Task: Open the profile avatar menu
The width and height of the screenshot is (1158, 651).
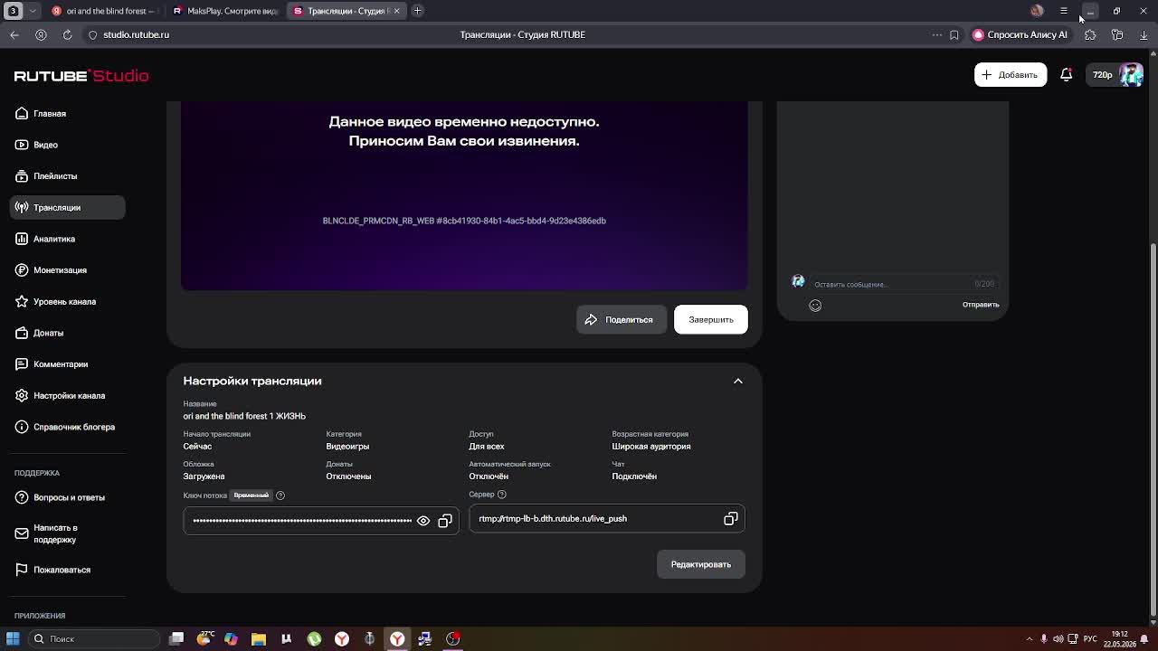Action: [x=1131, y=75]
